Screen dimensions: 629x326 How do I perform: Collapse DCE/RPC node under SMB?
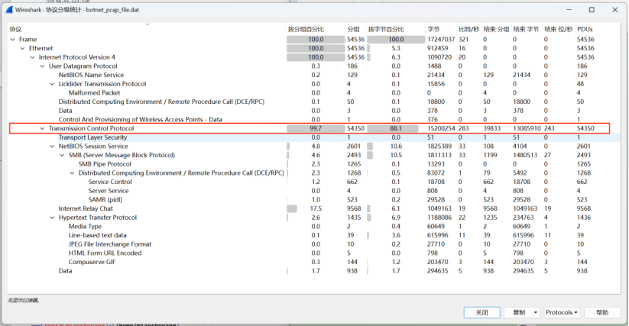[72, 173]
